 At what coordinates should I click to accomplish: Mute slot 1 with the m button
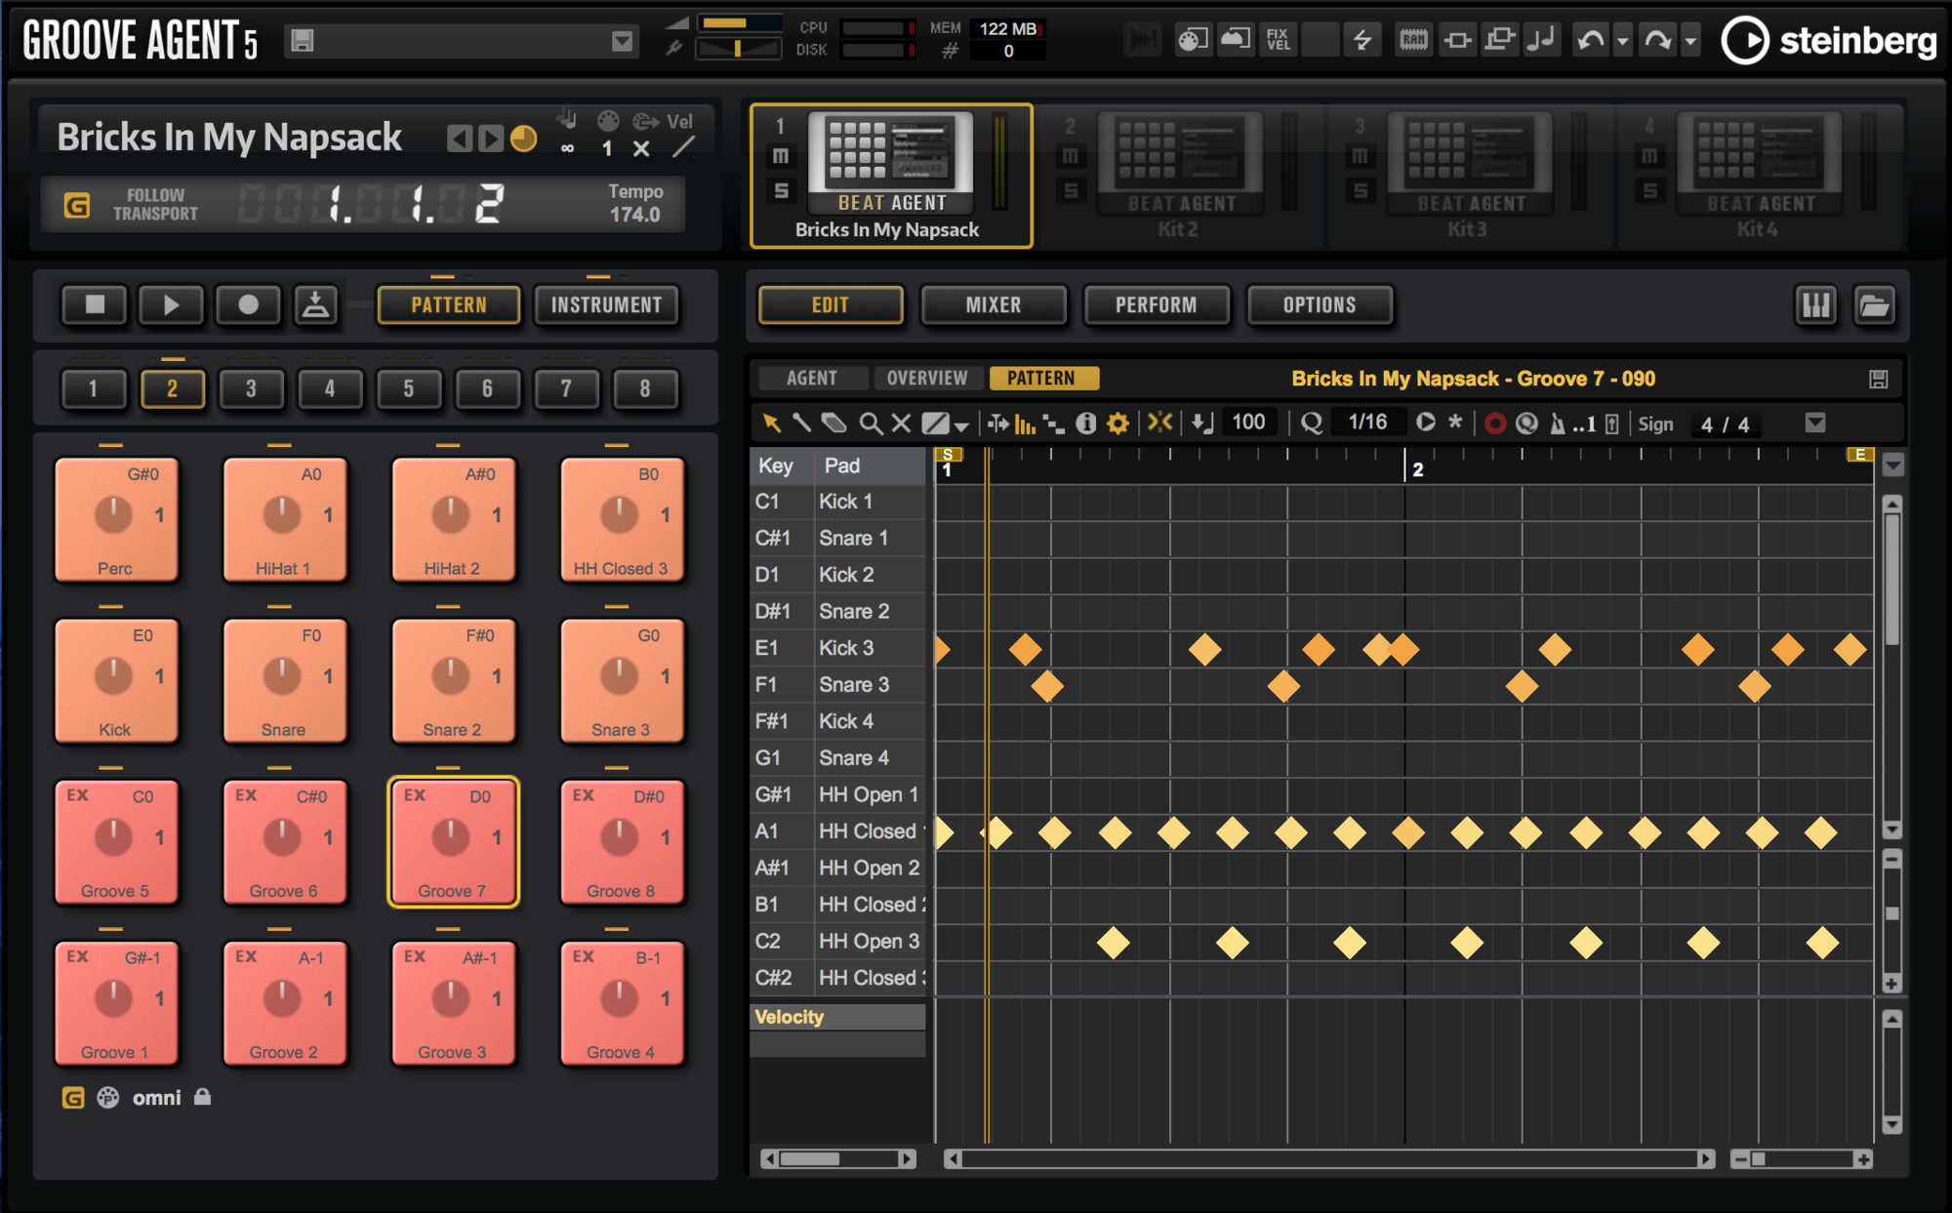[781, 156]
